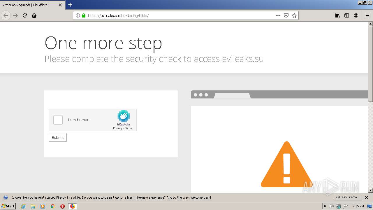The width and height of the screenshot is (373, 210).
Task: Click the 'One more step' heading
Action: point(103,43)
